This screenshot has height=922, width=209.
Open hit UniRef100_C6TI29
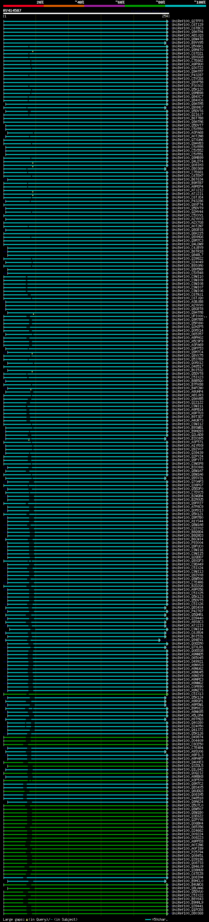[x=187, y=25]
